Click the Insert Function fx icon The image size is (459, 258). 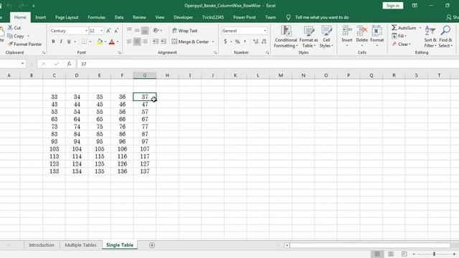pyautogui.click(x=69, y=64)
